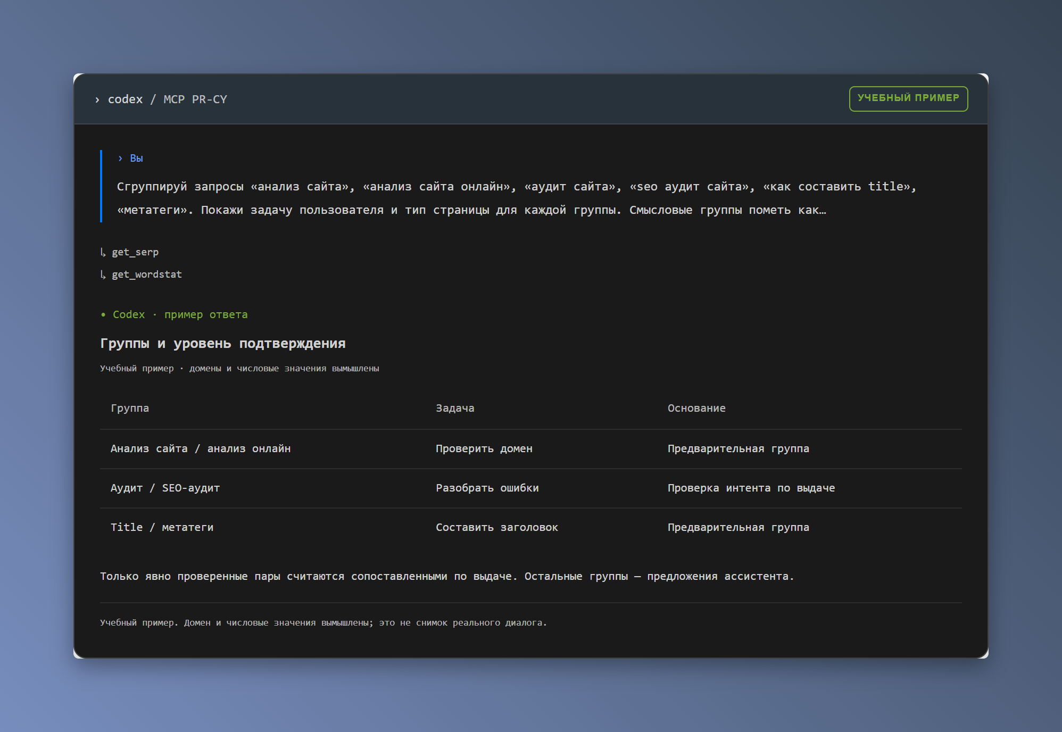The height and width of the screenshot is (732, 1062).
Task: Select the MCP PR-CY breadcrumb text
Action: [x=195, y=99]
